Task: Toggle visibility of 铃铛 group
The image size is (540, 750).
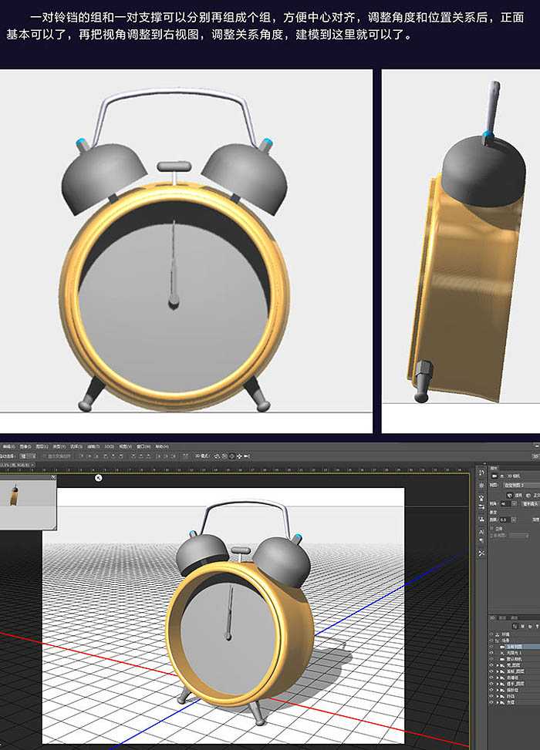Action: (491, 697)
